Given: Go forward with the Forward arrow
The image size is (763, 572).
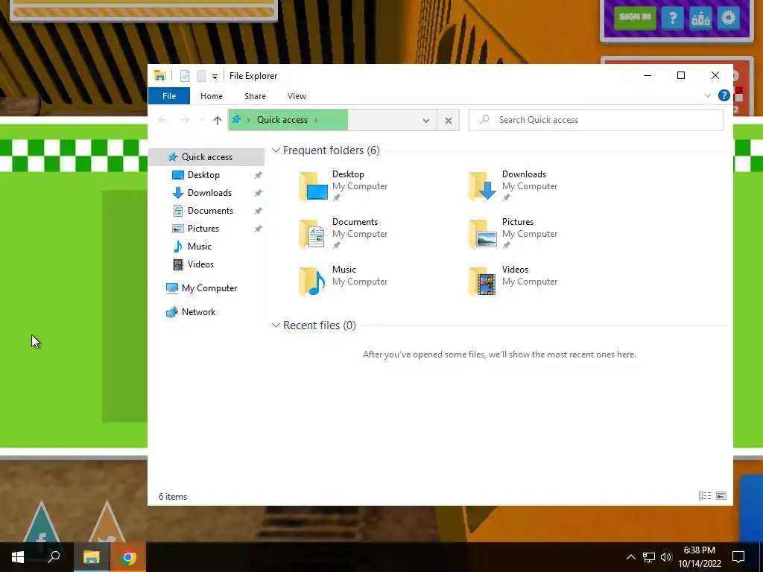Looking at the screenshot, I should [x=185, y=120].
